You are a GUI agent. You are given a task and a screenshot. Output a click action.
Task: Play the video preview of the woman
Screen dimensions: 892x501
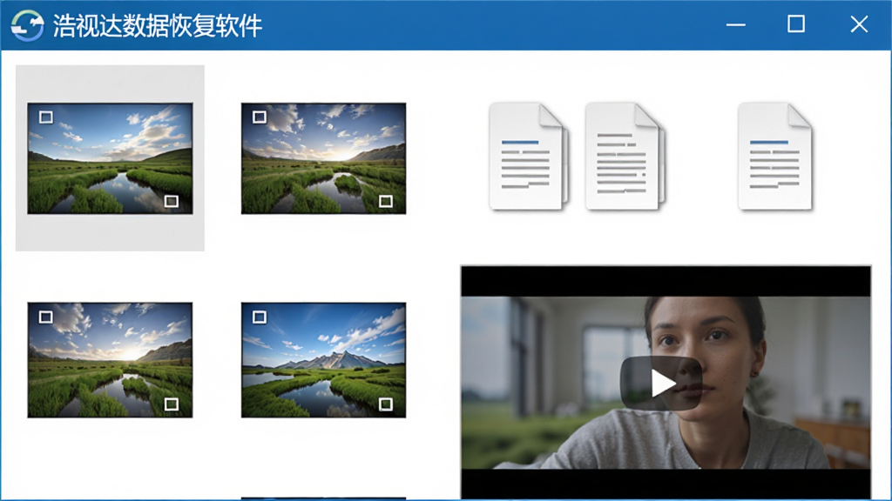[661, 384]
